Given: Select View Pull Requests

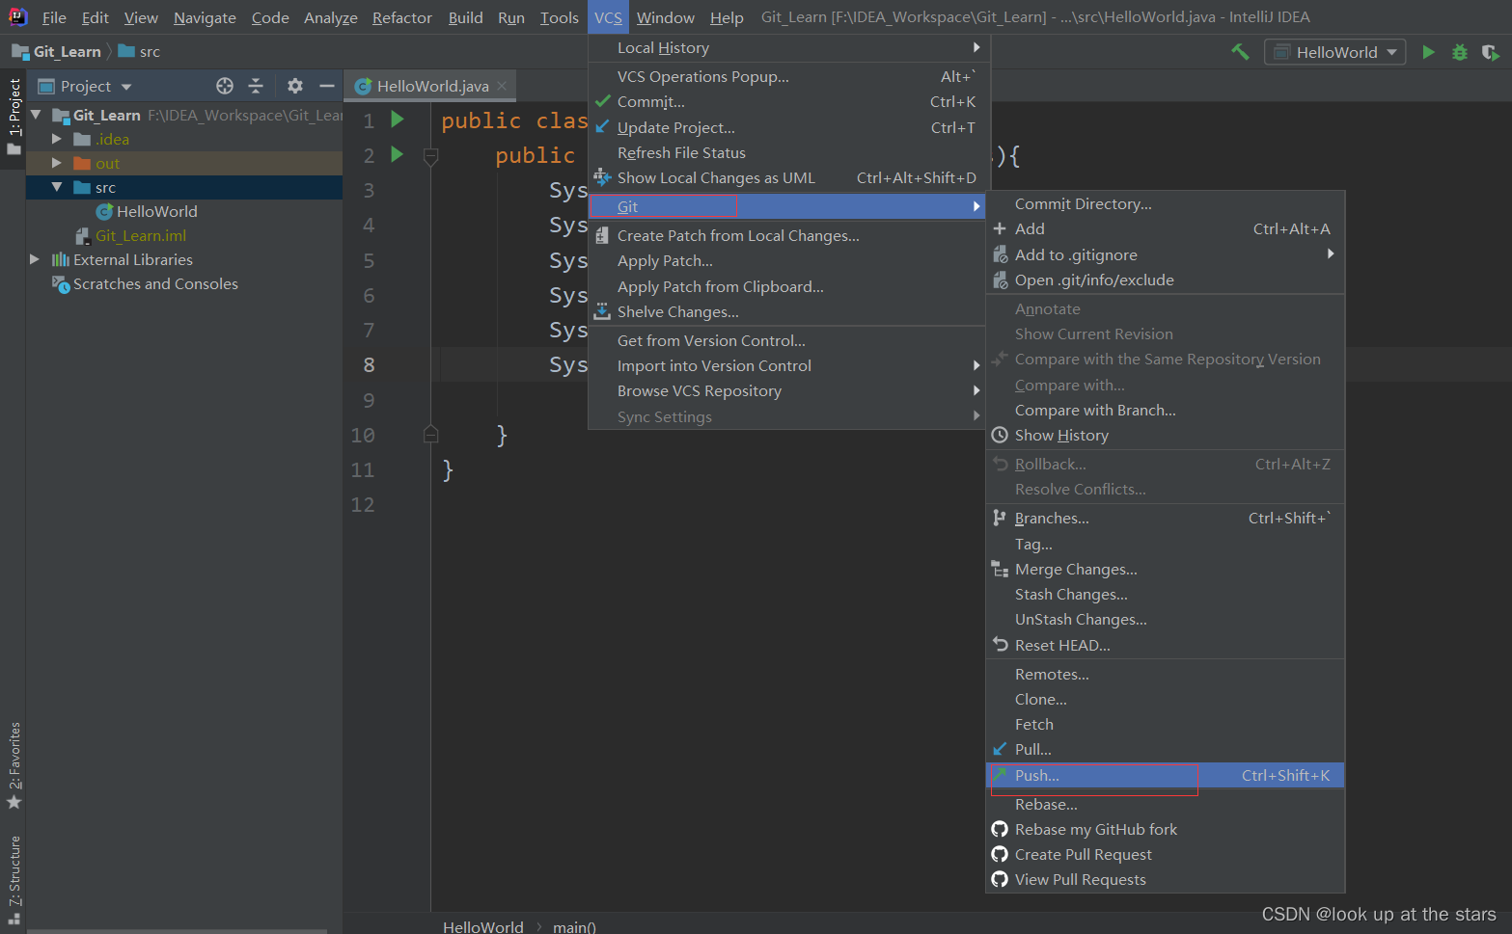Looking at the screenshot, I should (1165, 879).
